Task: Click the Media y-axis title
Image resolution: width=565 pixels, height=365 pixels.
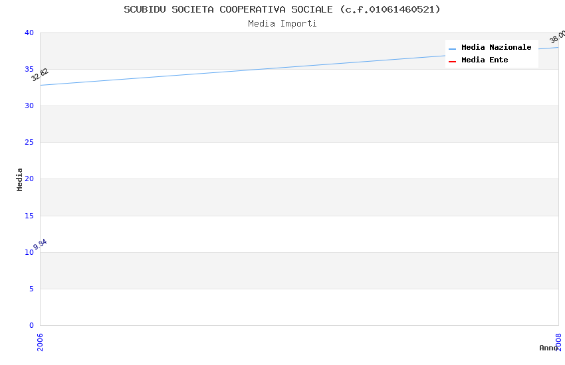Action: (19, 179)
